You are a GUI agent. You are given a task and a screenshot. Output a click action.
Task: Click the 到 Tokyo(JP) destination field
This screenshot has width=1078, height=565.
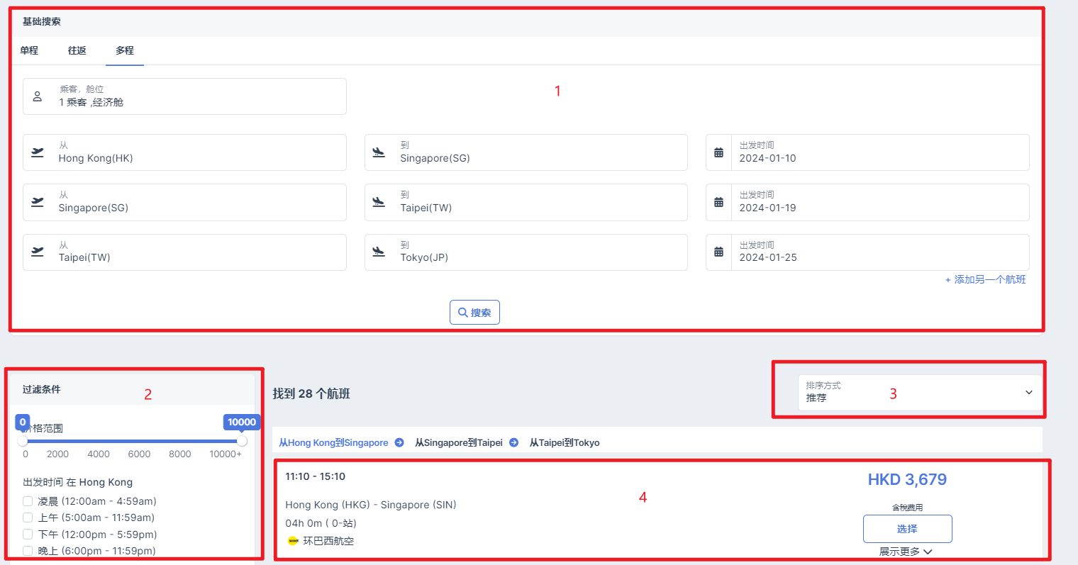tap(526, 252)
